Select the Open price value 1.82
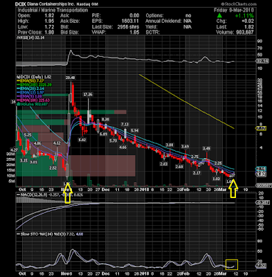This screenshot has width=272, height=277. pyautogui.click(x=49, y=16)
